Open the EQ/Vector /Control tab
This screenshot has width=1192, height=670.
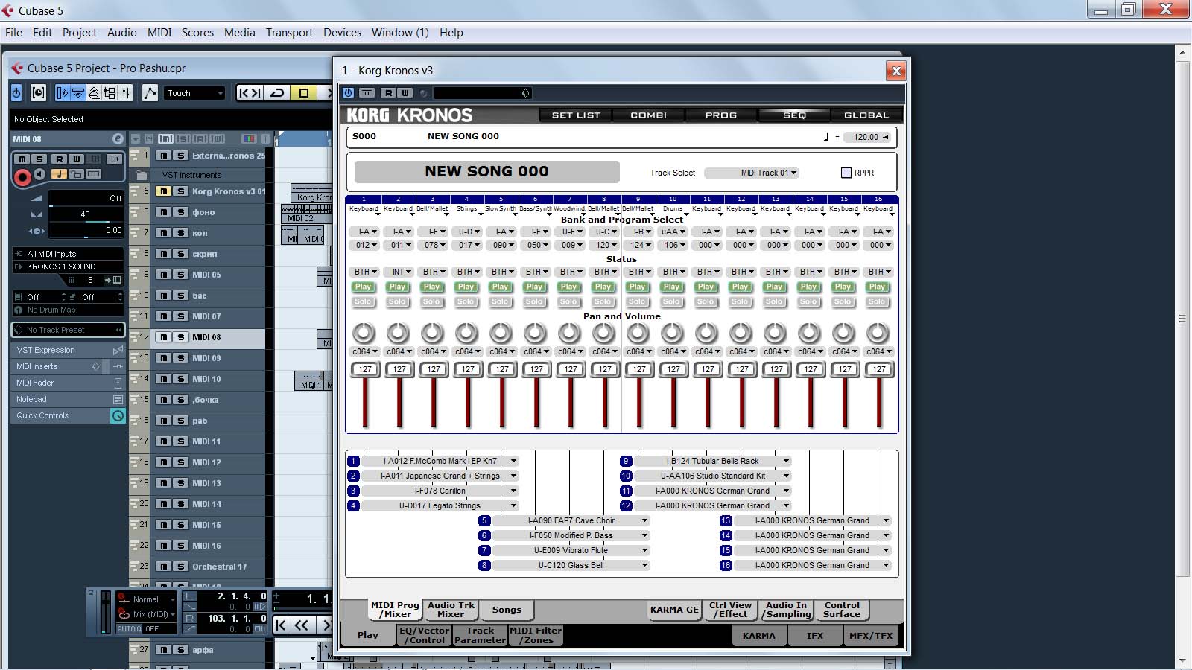click(424, 635)
